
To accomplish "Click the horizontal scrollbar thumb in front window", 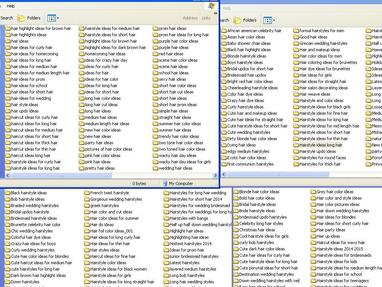I will [62, 176].
